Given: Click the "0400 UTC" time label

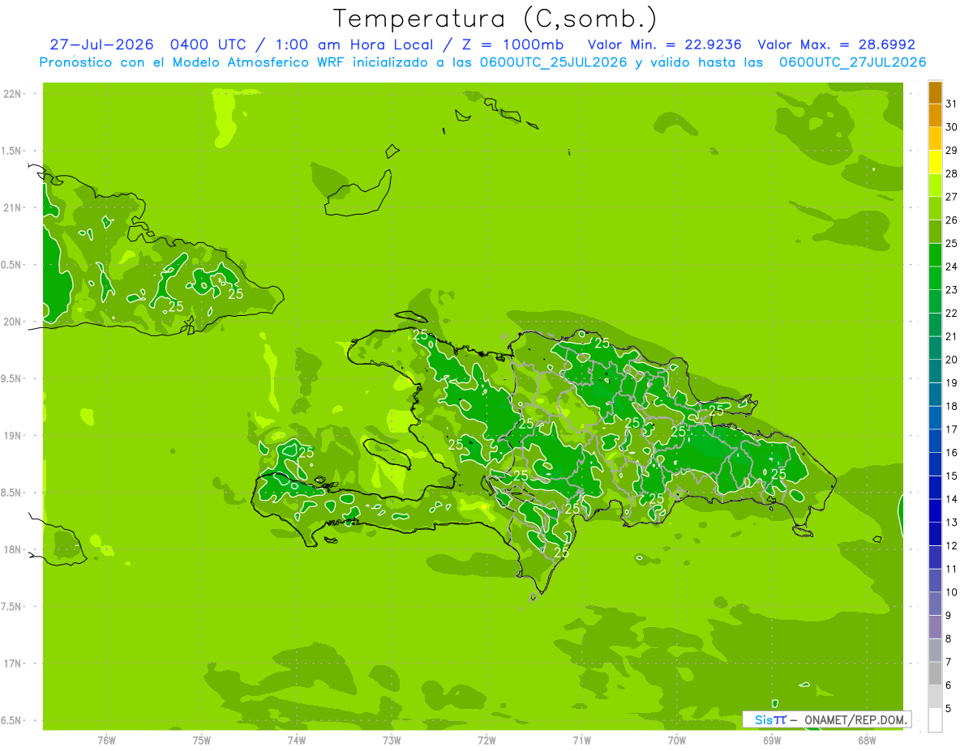Looking at the screenshot, I should (207, 45).
